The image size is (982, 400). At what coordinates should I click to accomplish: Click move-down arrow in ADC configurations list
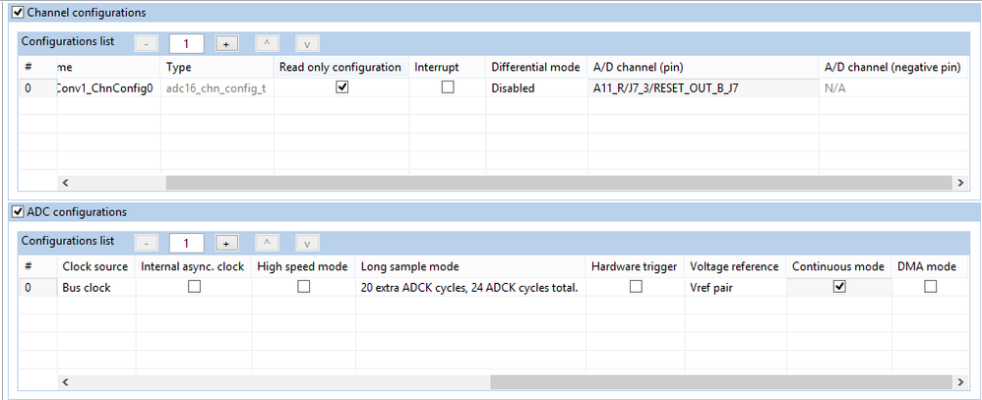point(307,243)
